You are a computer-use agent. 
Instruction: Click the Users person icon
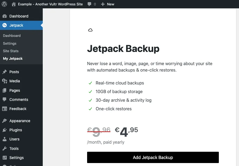(x=5, y=139)
